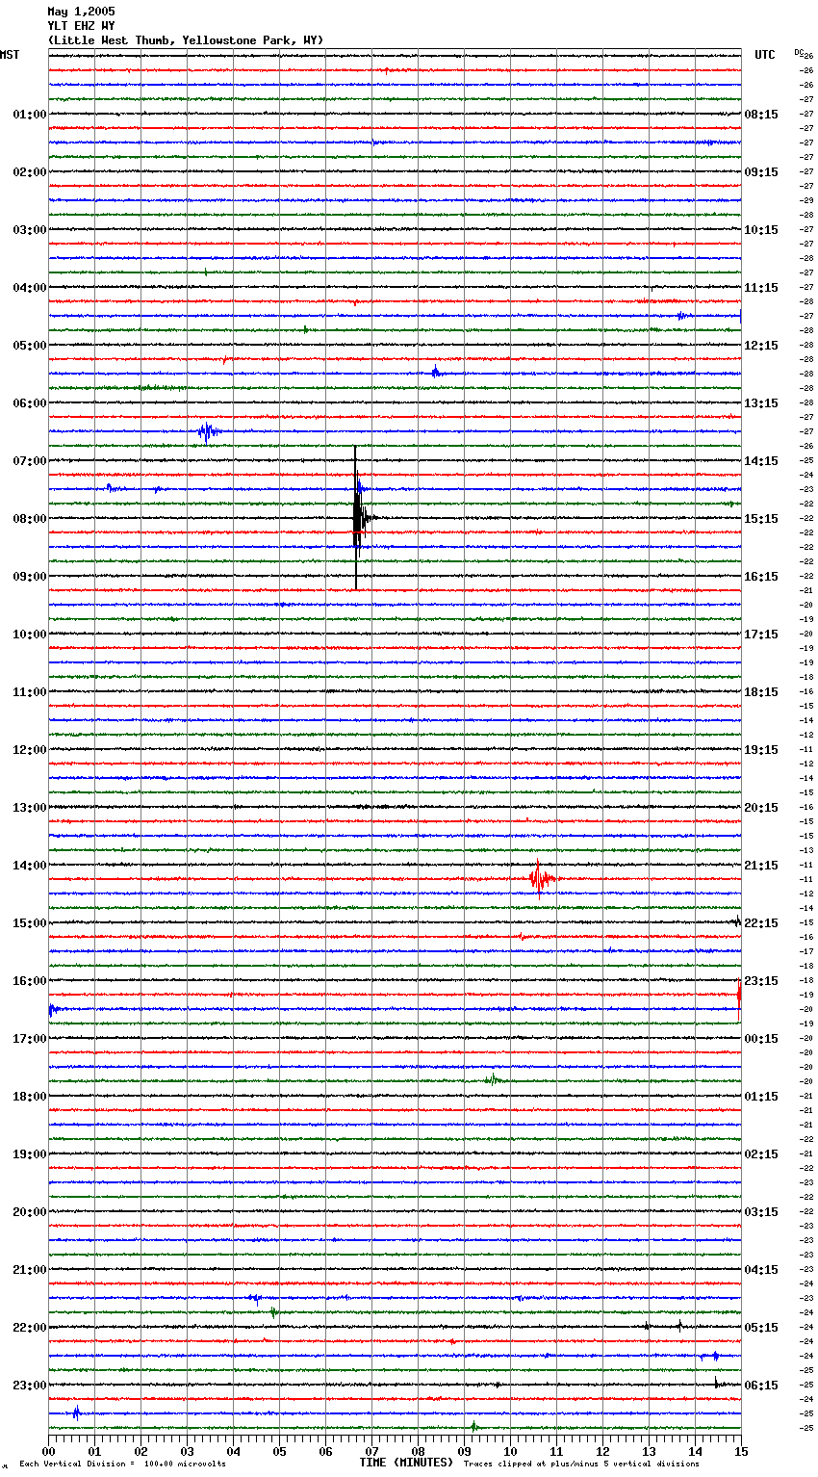Click "(Little West Thumb, Yellowstone Park, WY)" caption
This screenshot has width=818, height=1477.
tap(186, 40)
